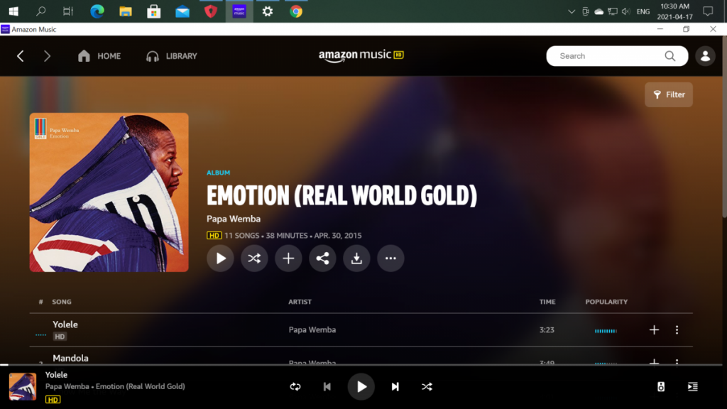Image resolution: width=727 pixels, height=409 pixels.
Task: Click the playback progress bar
Action: pos(361,365)
